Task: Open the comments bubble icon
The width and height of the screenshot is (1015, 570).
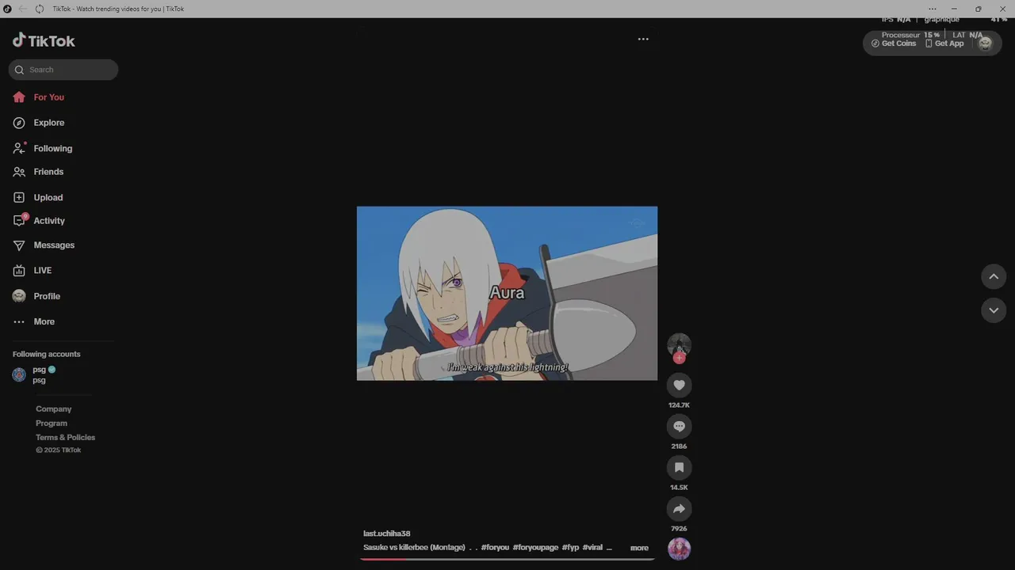Action: tap(679, 427)
